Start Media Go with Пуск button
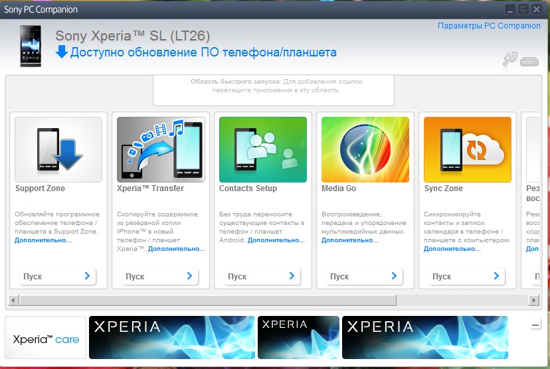Image resolution: width=550 pixels, height=369 pixels. pos(365,276)
